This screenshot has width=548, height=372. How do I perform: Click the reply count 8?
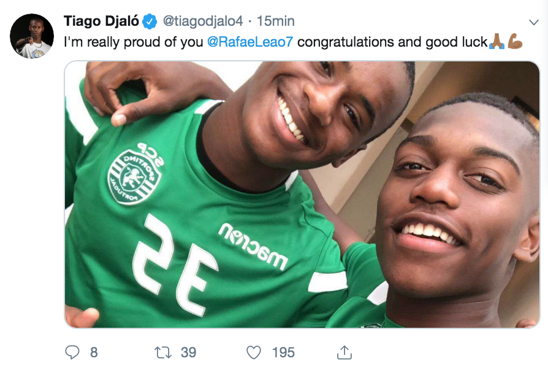[x=94, y=352]
